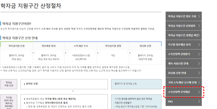Click chevron icon beside FAQ
Viewport: 217px width, 109px height.
pyautogui.click(x=199, y=101)
